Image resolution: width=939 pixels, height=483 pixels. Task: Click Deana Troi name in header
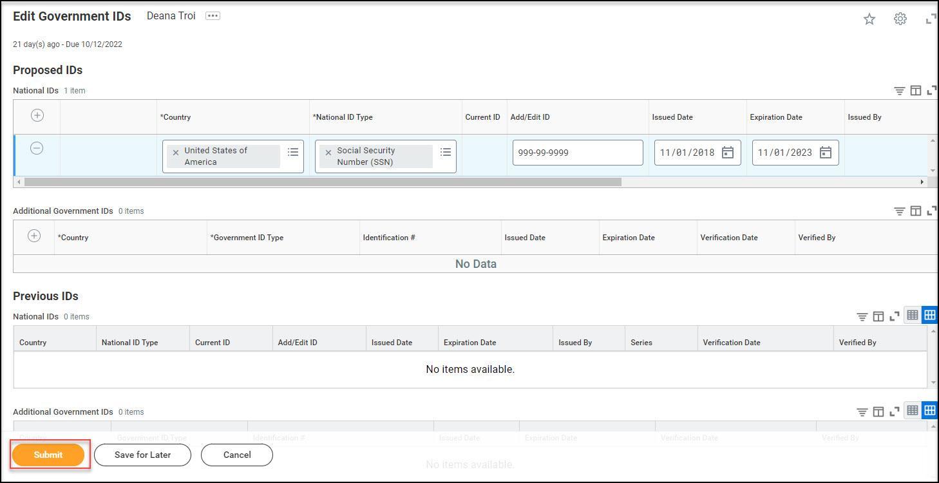coord(171,16)
